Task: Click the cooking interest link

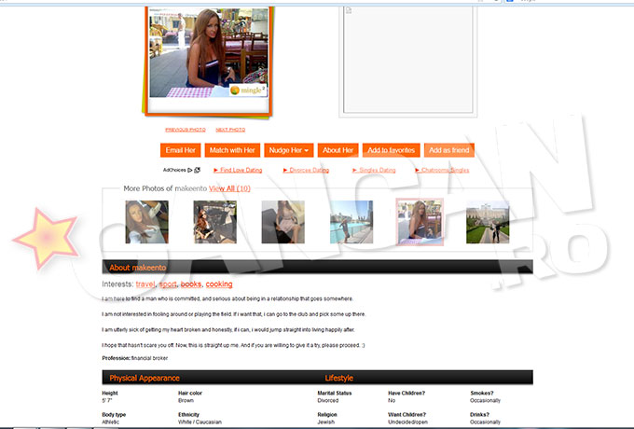Action: click(x=219, y=284)
